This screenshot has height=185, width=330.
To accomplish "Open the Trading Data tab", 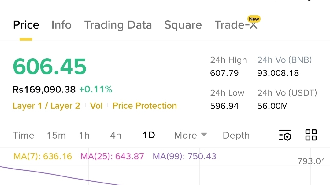I will tap(118, 25).
